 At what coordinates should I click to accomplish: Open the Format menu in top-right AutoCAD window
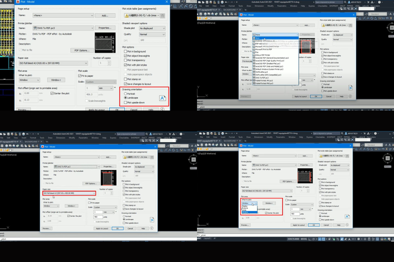coord(231,6)
